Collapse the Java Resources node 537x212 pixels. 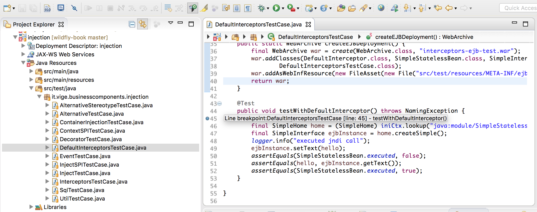tap(23, 63)
